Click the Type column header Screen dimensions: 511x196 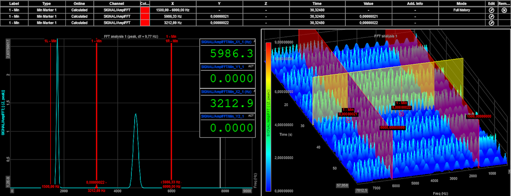coord(47,3)
